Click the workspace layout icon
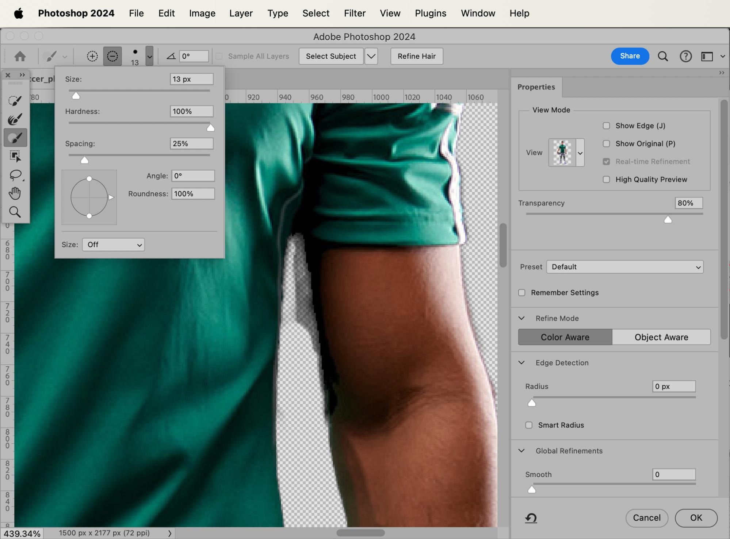The width and height of the screenshot is (730, 539). pyautogui.click(x=707, y=56)
